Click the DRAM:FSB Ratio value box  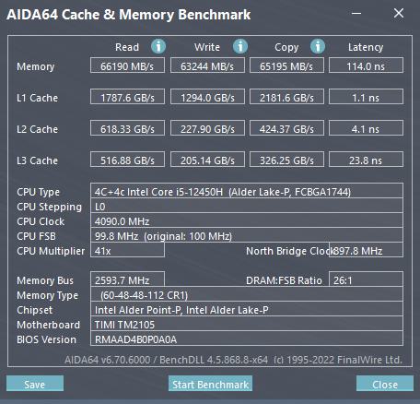click(366, 279)
